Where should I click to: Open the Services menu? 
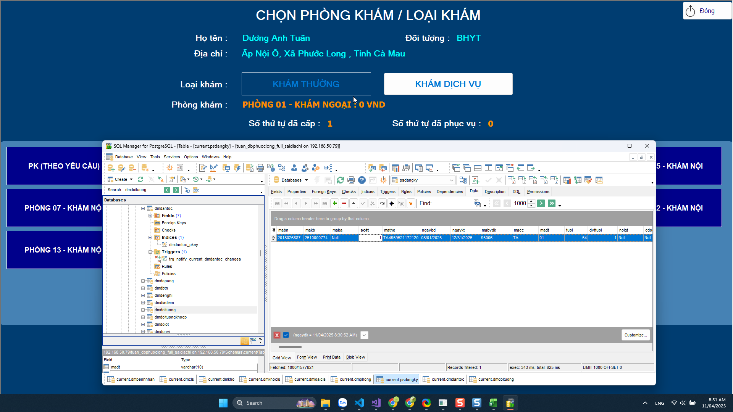[x=172, y=157]
